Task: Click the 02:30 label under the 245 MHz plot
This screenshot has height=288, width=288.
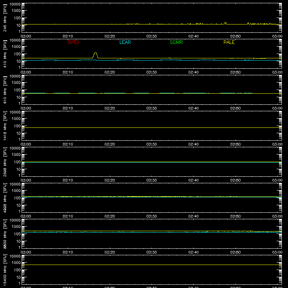Action: pyautogui.click(x=152, y=36)
